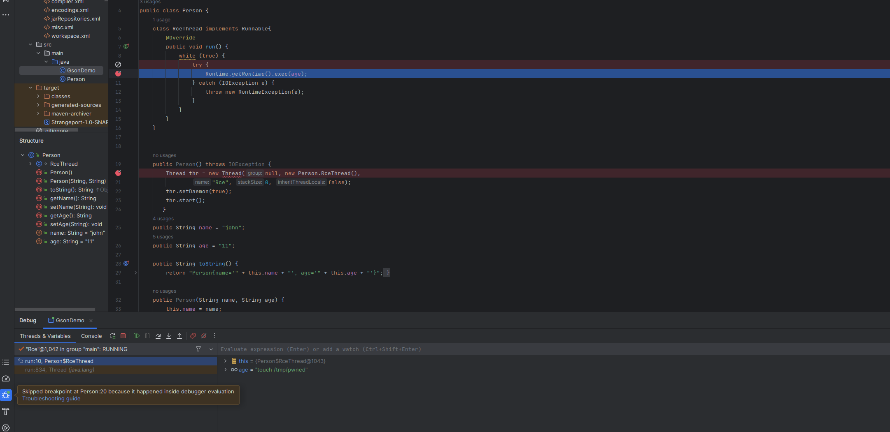890x432 pixels.
Task: Open View Breakpoints dialog
Action: click(193, 336)
